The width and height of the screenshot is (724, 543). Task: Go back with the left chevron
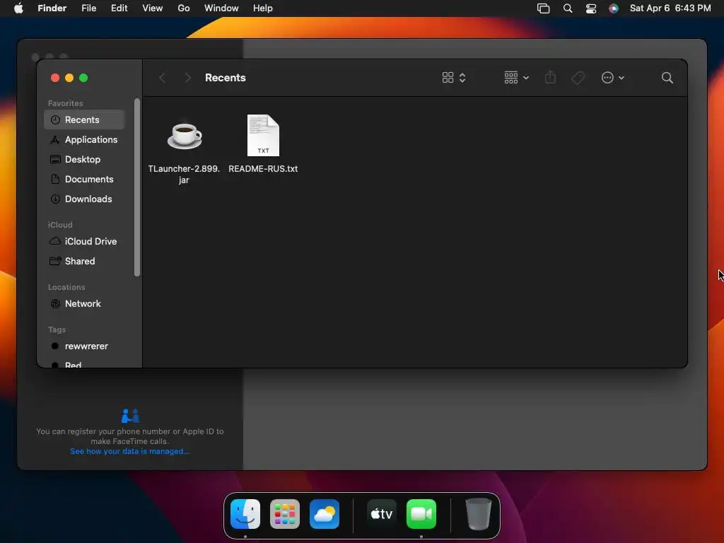pyautogui.click(x=162, y=78)
